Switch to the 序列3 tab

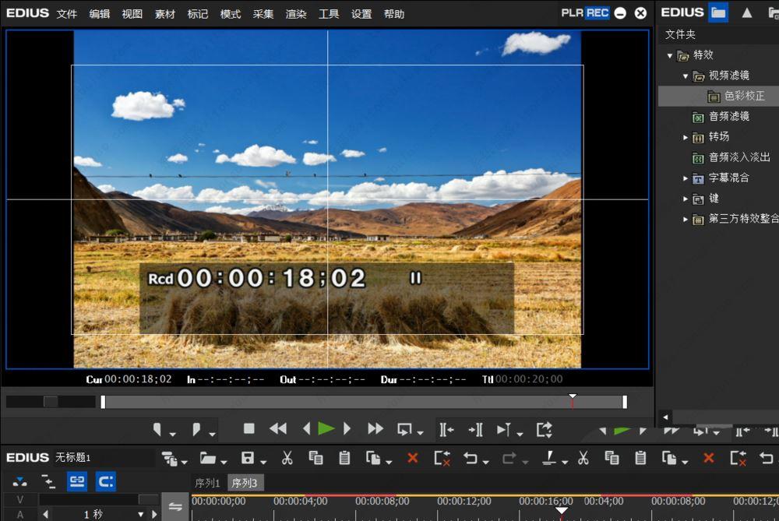pos(245,483)
